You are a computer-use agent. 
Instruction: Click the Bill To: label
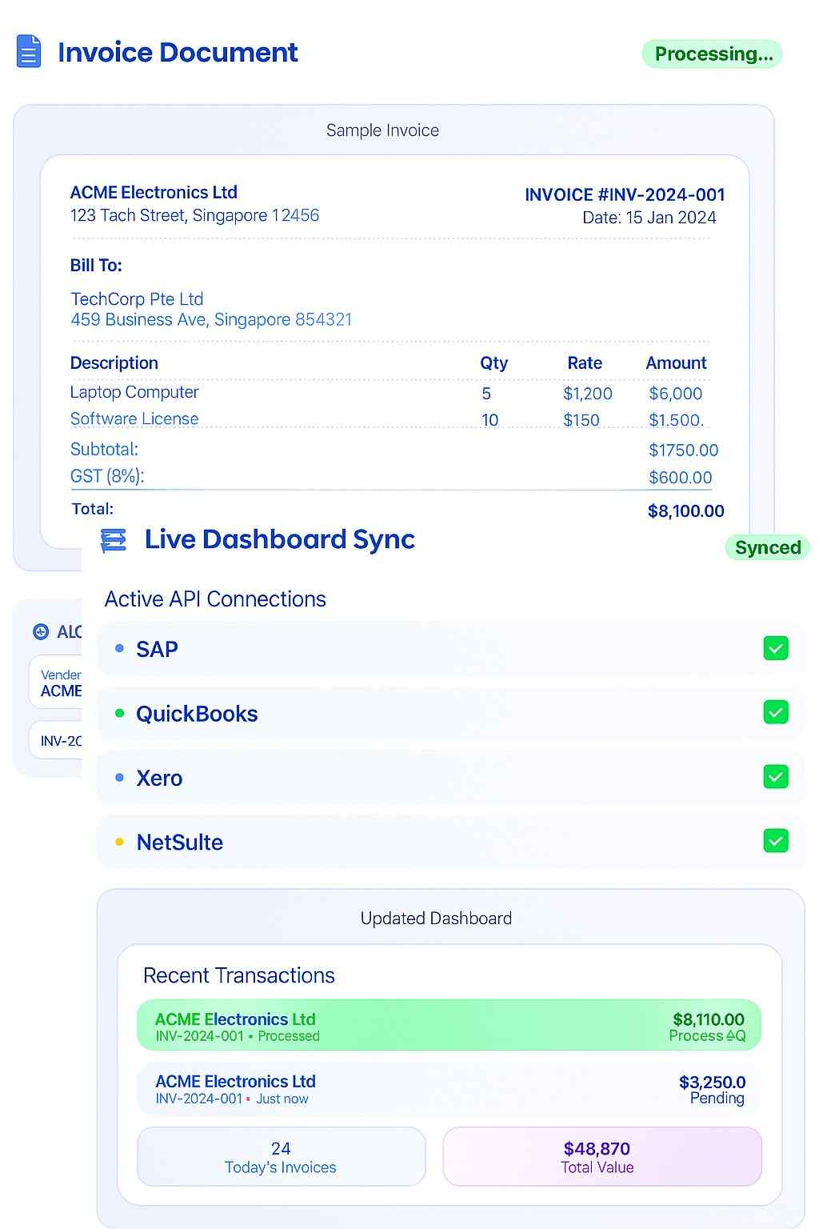click(x=96, y=266)
